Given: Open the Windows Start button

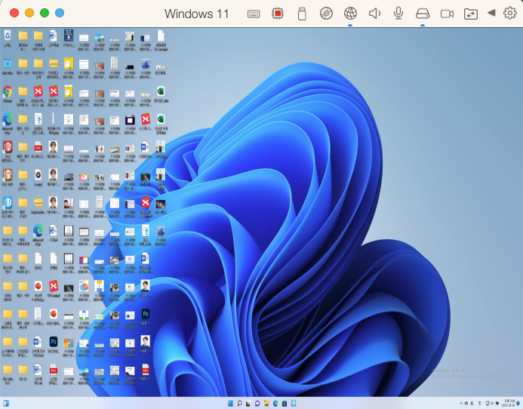Looking at the screenshot, I should [x=230, y=403].
